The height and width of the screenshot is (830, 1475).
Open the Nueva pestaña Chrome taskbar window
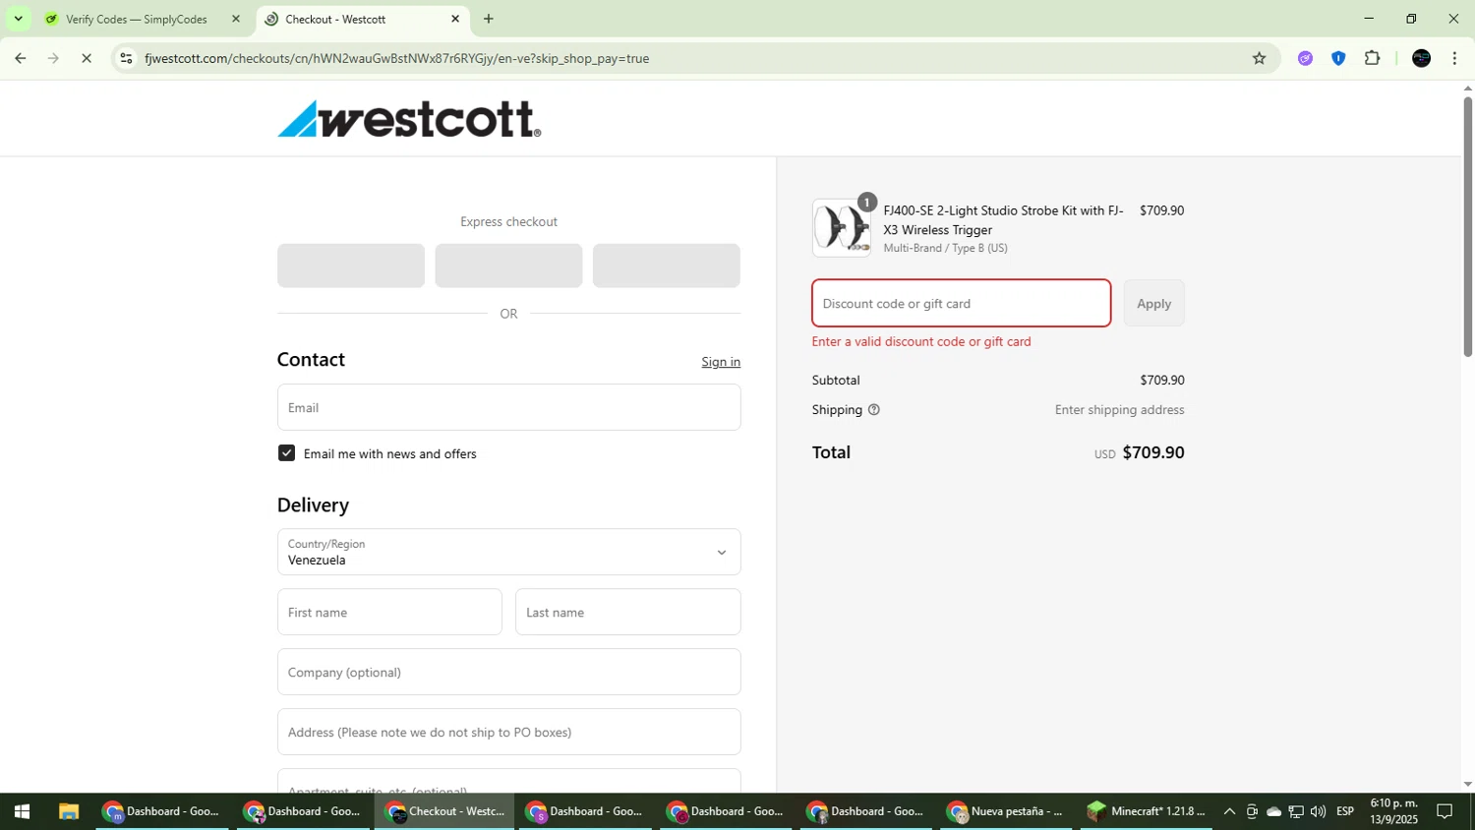tap(1005, 811)
